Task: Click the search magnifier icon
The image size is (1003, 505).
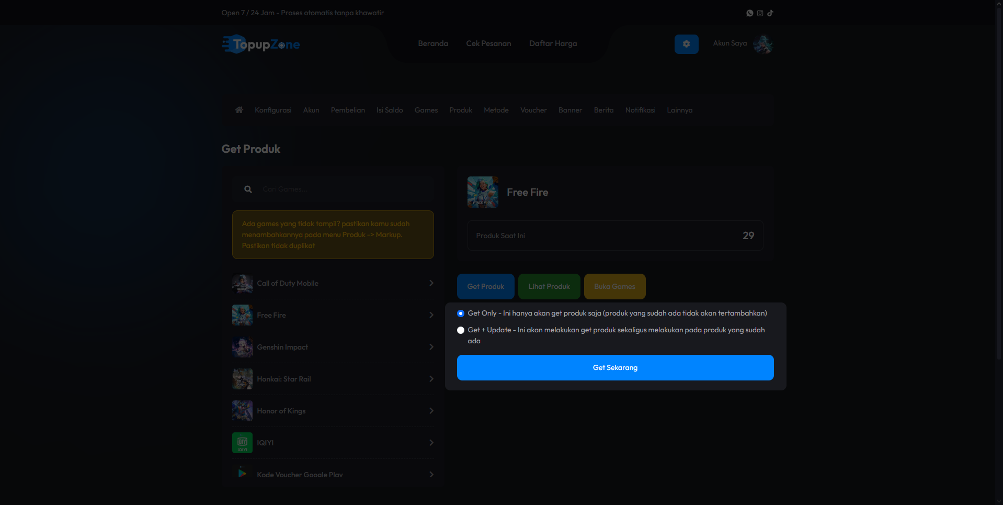Action: [248, 189]
